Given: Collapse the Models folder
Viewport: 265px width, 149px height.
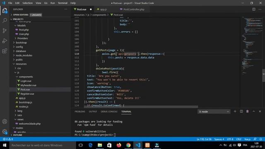Looking at the screenshot, I should (21, 26).
